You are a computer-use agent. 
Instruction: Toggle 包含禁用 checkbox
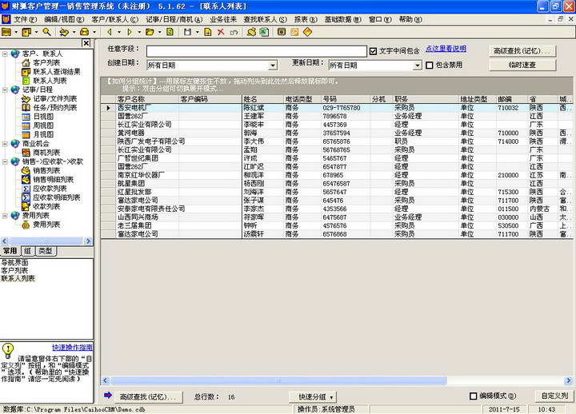pos(429,66)
